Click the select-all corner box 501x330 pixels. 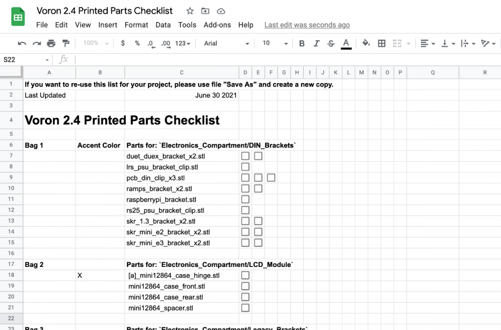pyautogui.click(x=11, y=72)
